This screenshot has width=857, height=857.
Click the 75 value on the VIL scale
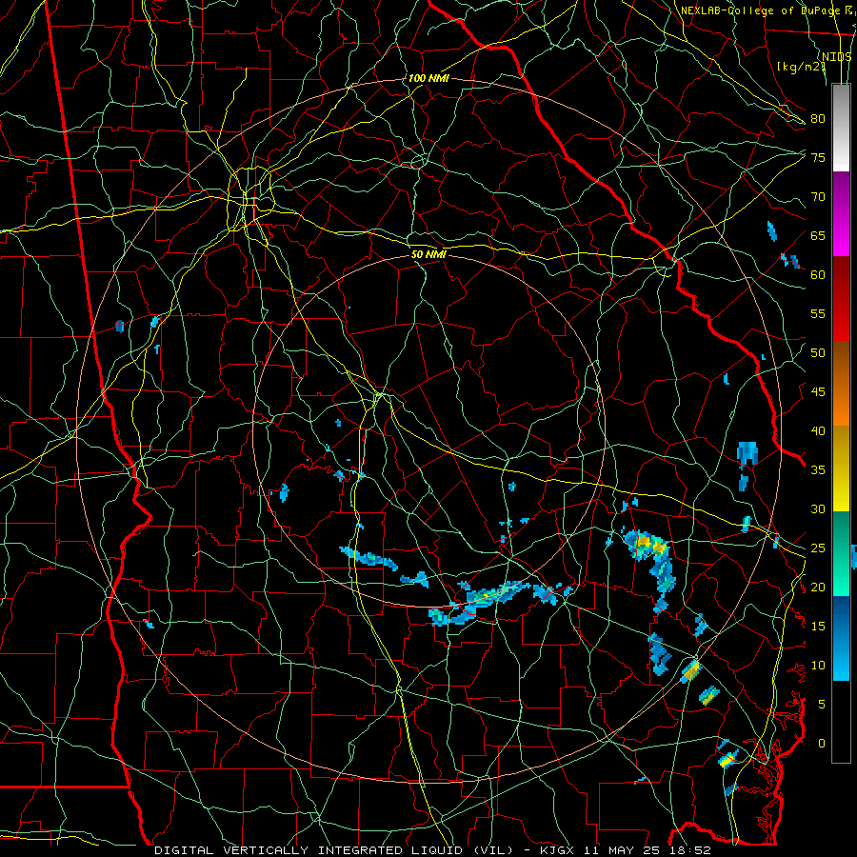coord(818,157)
